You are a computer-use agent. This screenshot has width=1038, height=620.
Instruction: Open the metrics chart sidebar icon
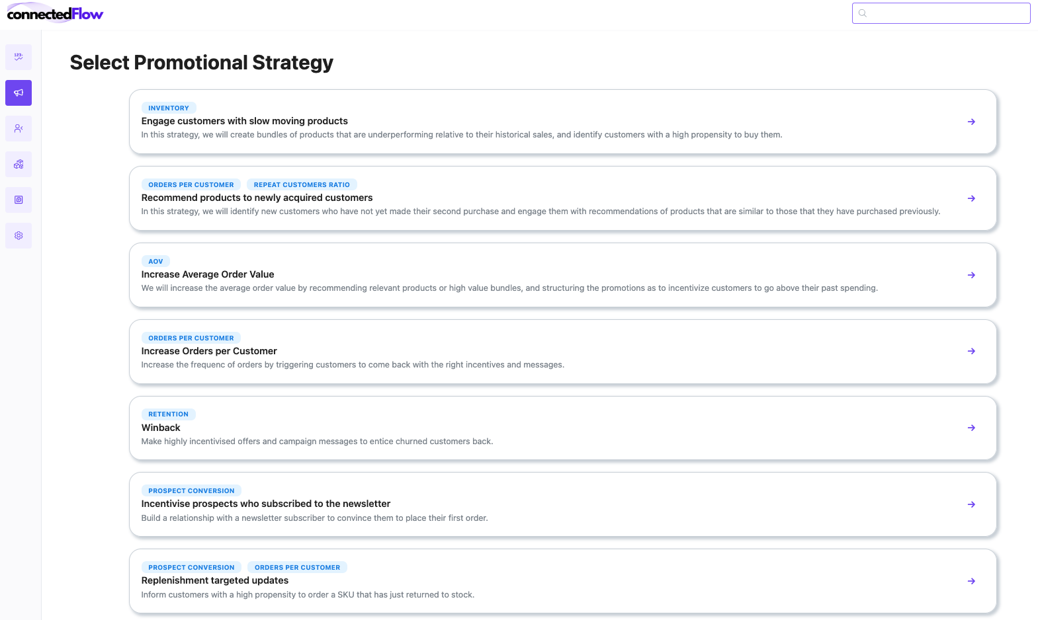pyautogui.click(x=19, y=57)
